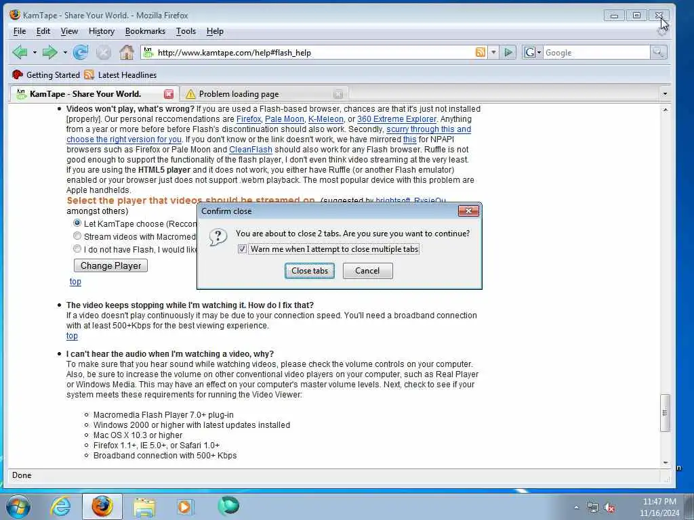This screenshot has width=694, height=520.
Task: Open the Forward history dropdown arrow
Action: click(65, 53)
